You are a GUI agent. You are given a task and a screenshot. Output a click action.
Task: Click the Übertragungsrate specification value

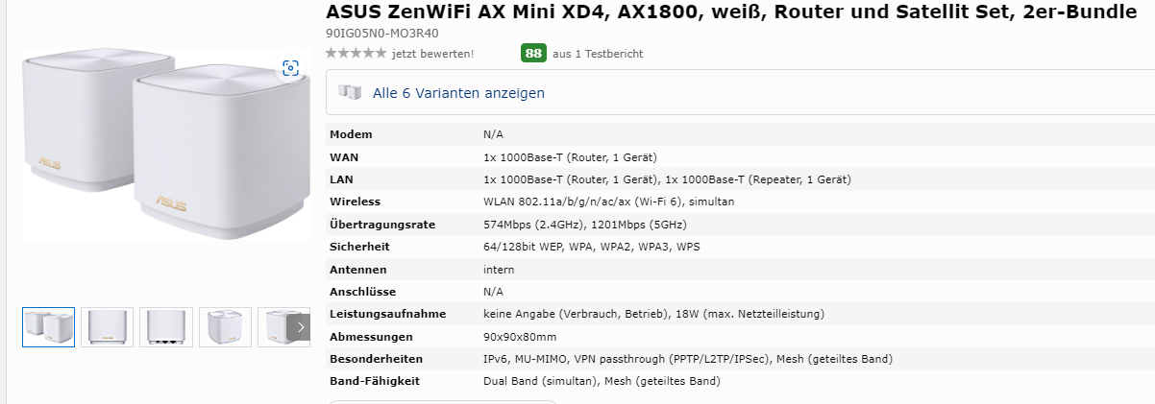coord(584,225)
